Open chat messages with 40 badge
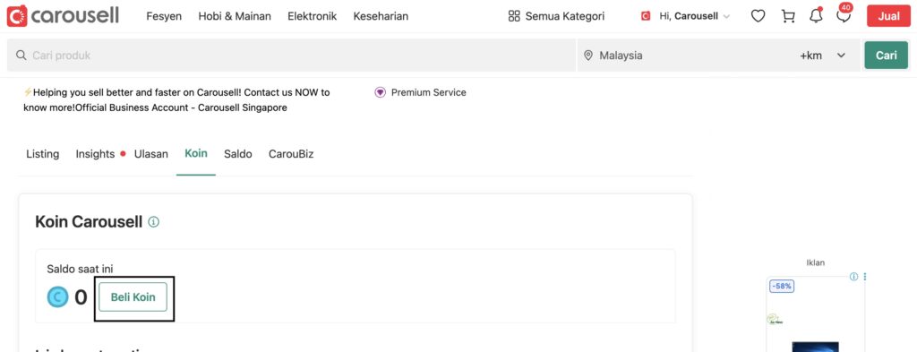Viewport: 917px width, 352px height. [844, 14]
